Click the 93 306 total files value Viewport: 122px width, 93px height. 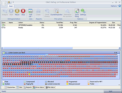60,25
